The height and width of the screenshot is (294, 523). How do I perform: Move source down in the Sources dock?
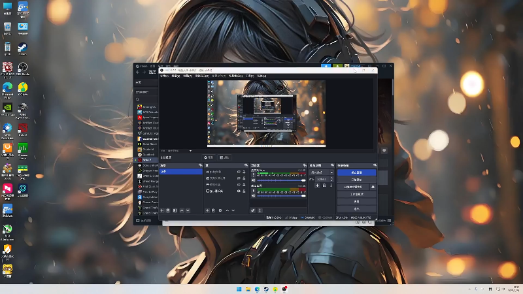click(233, 210)
